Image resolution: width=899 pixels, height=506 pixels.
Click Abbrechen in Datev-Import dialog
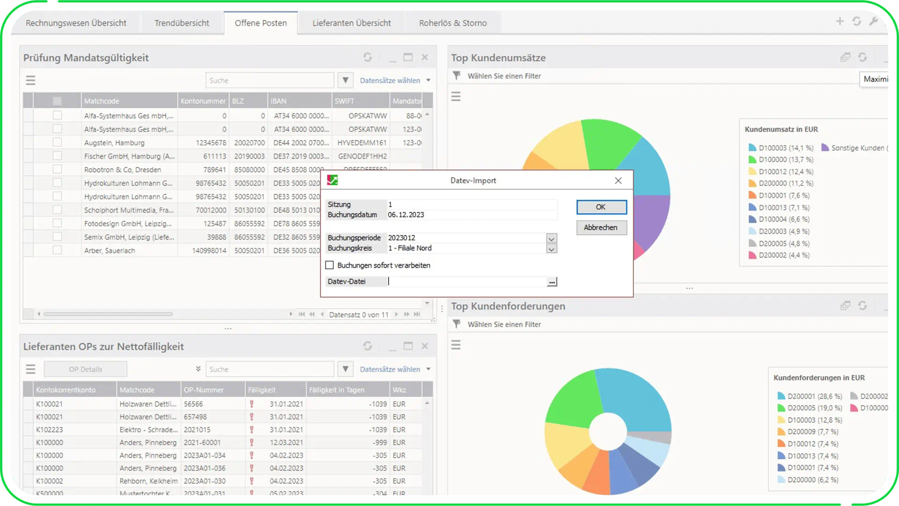[x=601, y=228]
